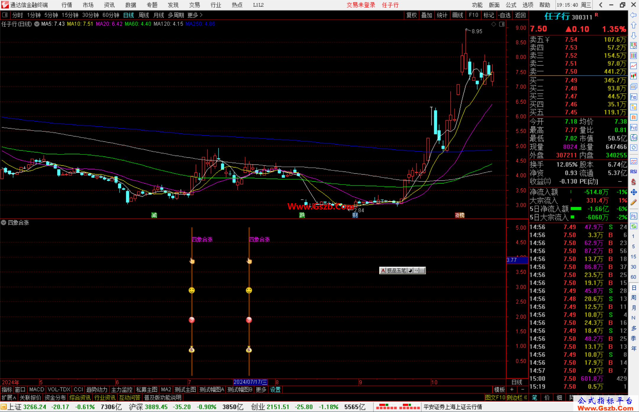Viewport: 639px width, 412px height.
Task: Open the 模板 template dropdown
Action: [x=499, y=390]
